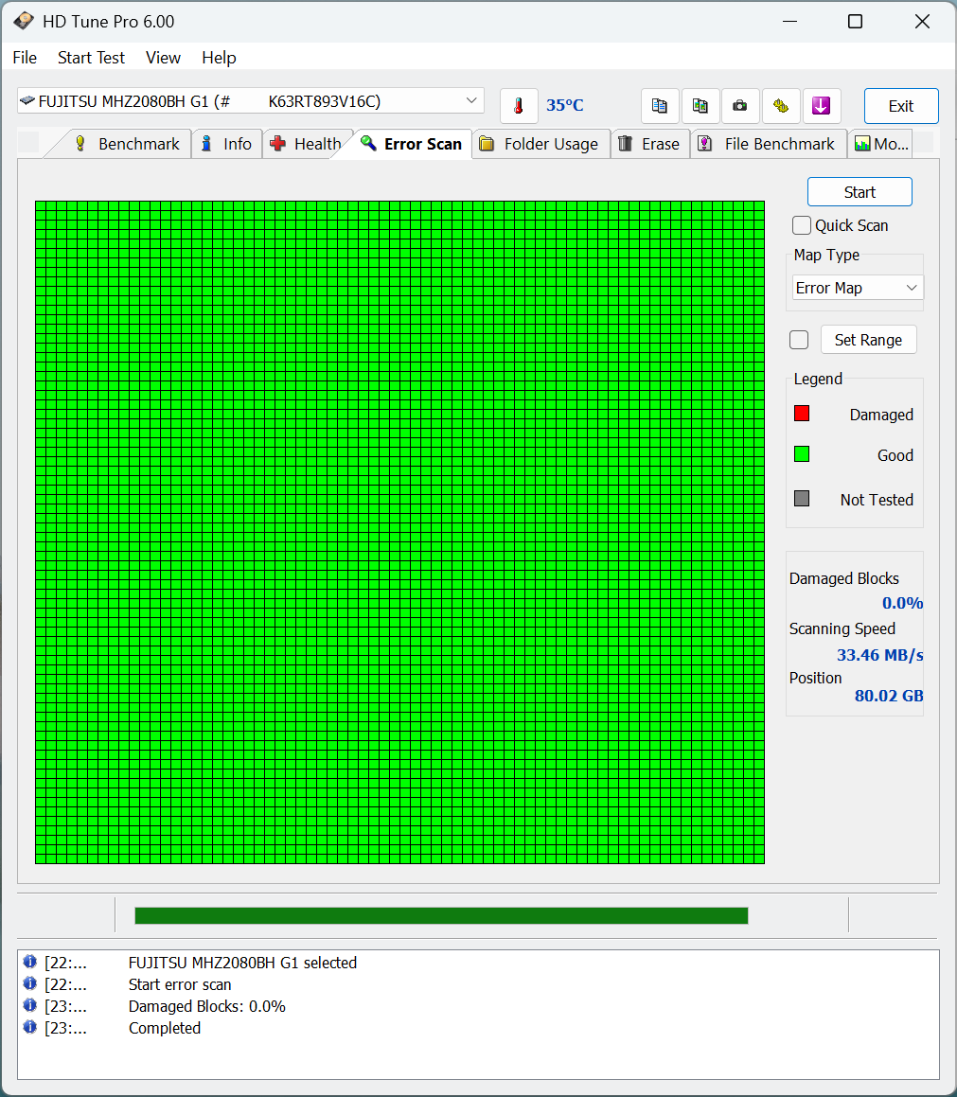Click the gray Not Tested legend swatch
Image resolution: width=957 pixels, height=1097 pixels.
click(x=802, y=498)
